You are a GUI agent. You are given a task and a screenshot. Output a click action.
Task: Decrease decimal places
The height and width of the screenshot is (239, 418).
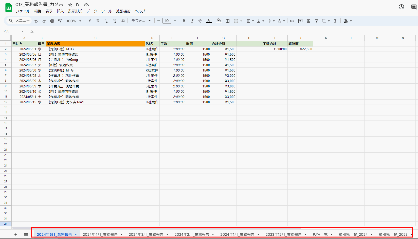click(x=106, y=21)
